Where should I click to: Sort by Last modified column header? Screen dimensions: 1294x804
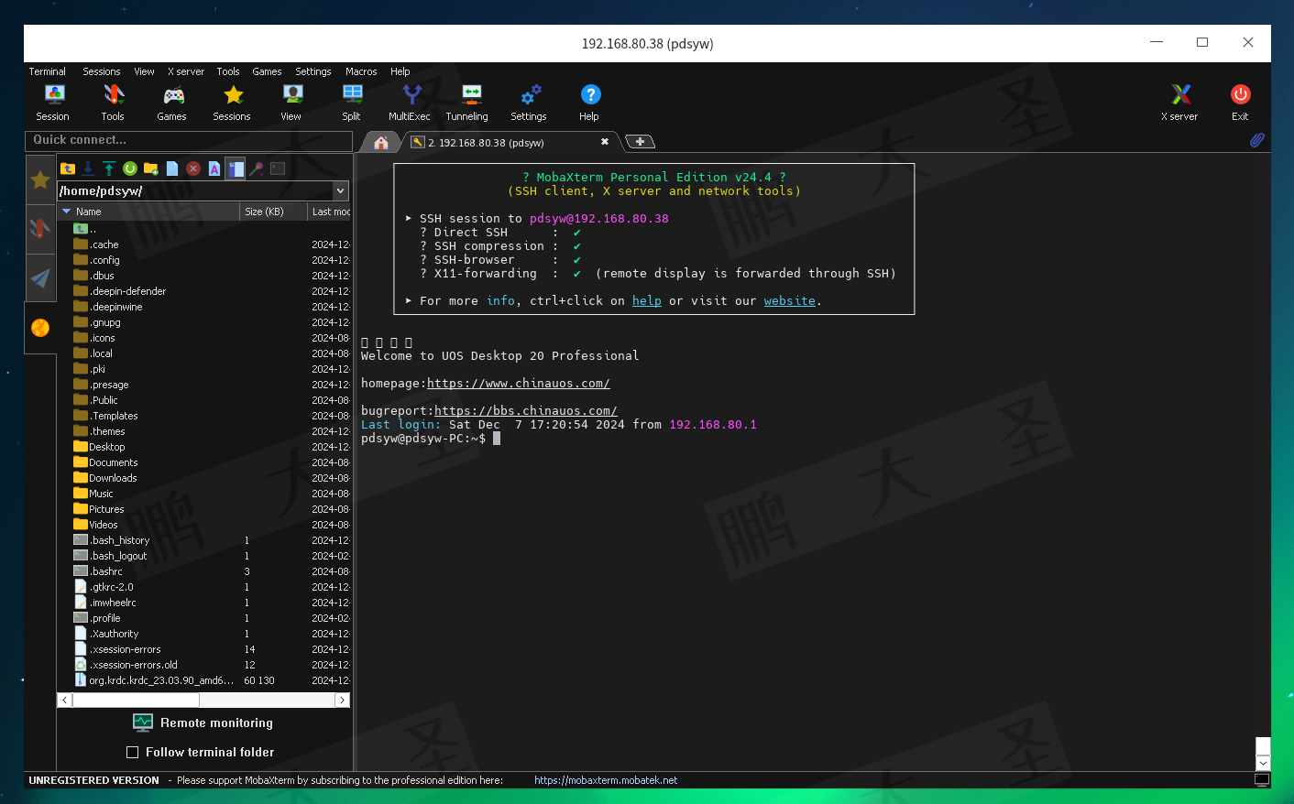pos(330,212)
